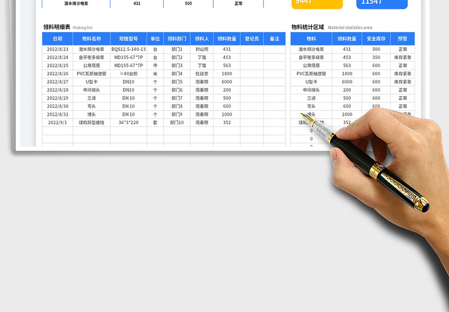Select the 备注 column header
The height and width of the screenshot is (312, 449).
274,39
